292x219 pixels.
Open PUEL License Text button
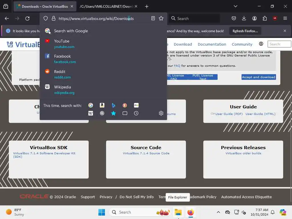203,77
